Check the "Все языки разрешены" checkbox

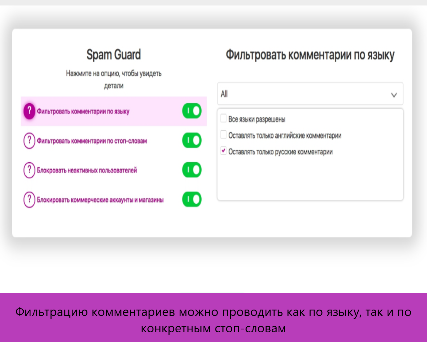224,118
